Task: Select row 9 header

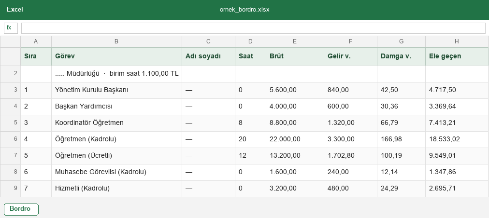Action: coord(10,189)
